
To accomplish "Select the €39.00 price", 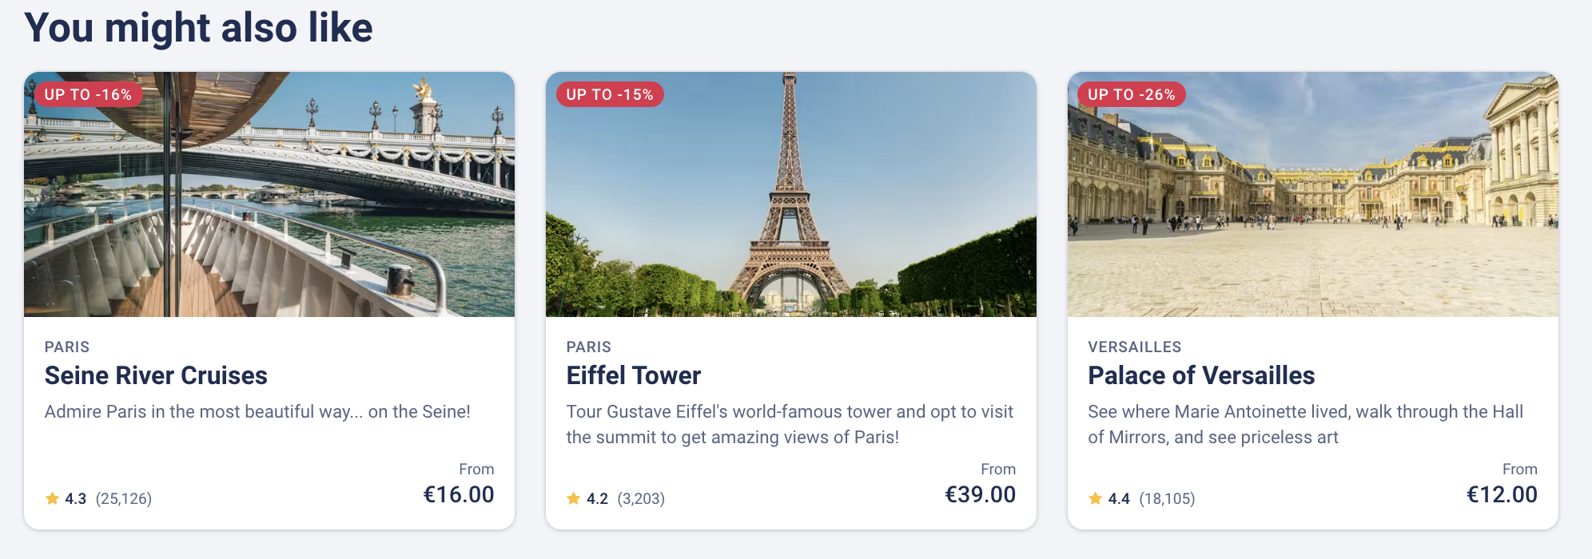I will (x=980, y=494).
